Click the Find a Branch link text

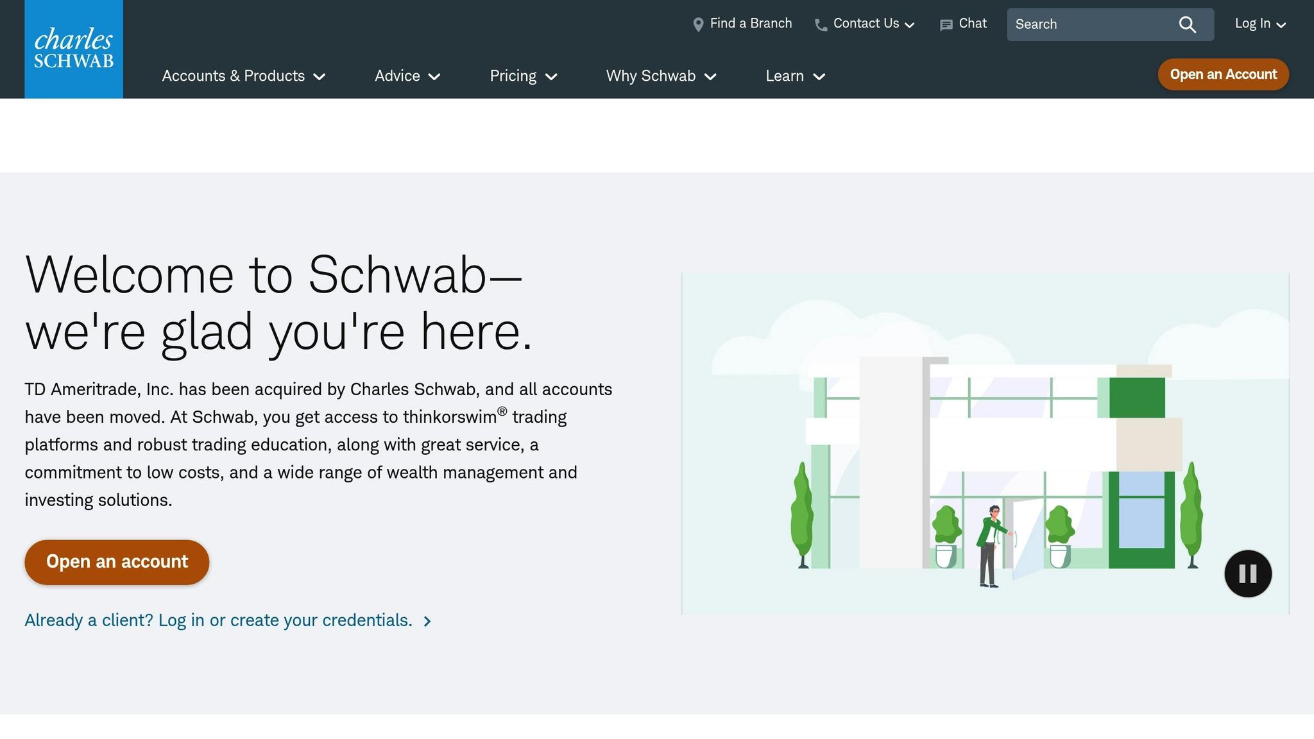tap(751, 24)
